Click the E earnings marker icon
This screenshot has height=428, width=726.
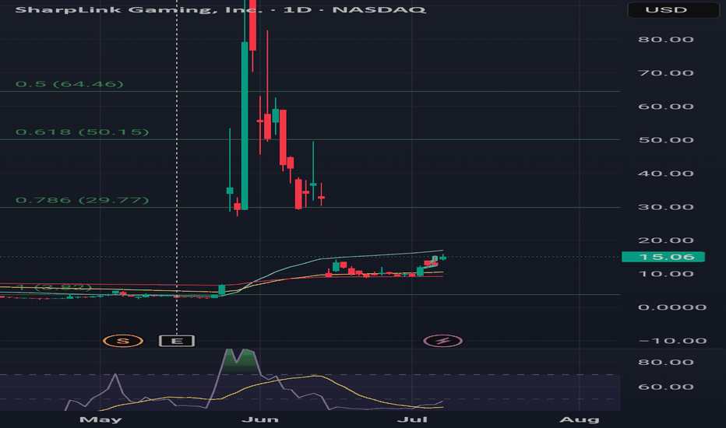pos(177,341)
